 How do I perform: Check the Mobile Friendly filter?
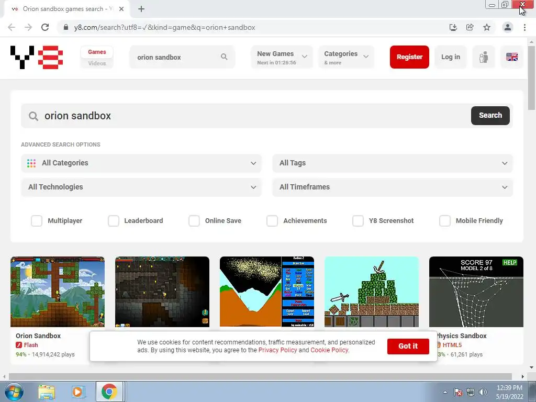[x=445, y=221]
